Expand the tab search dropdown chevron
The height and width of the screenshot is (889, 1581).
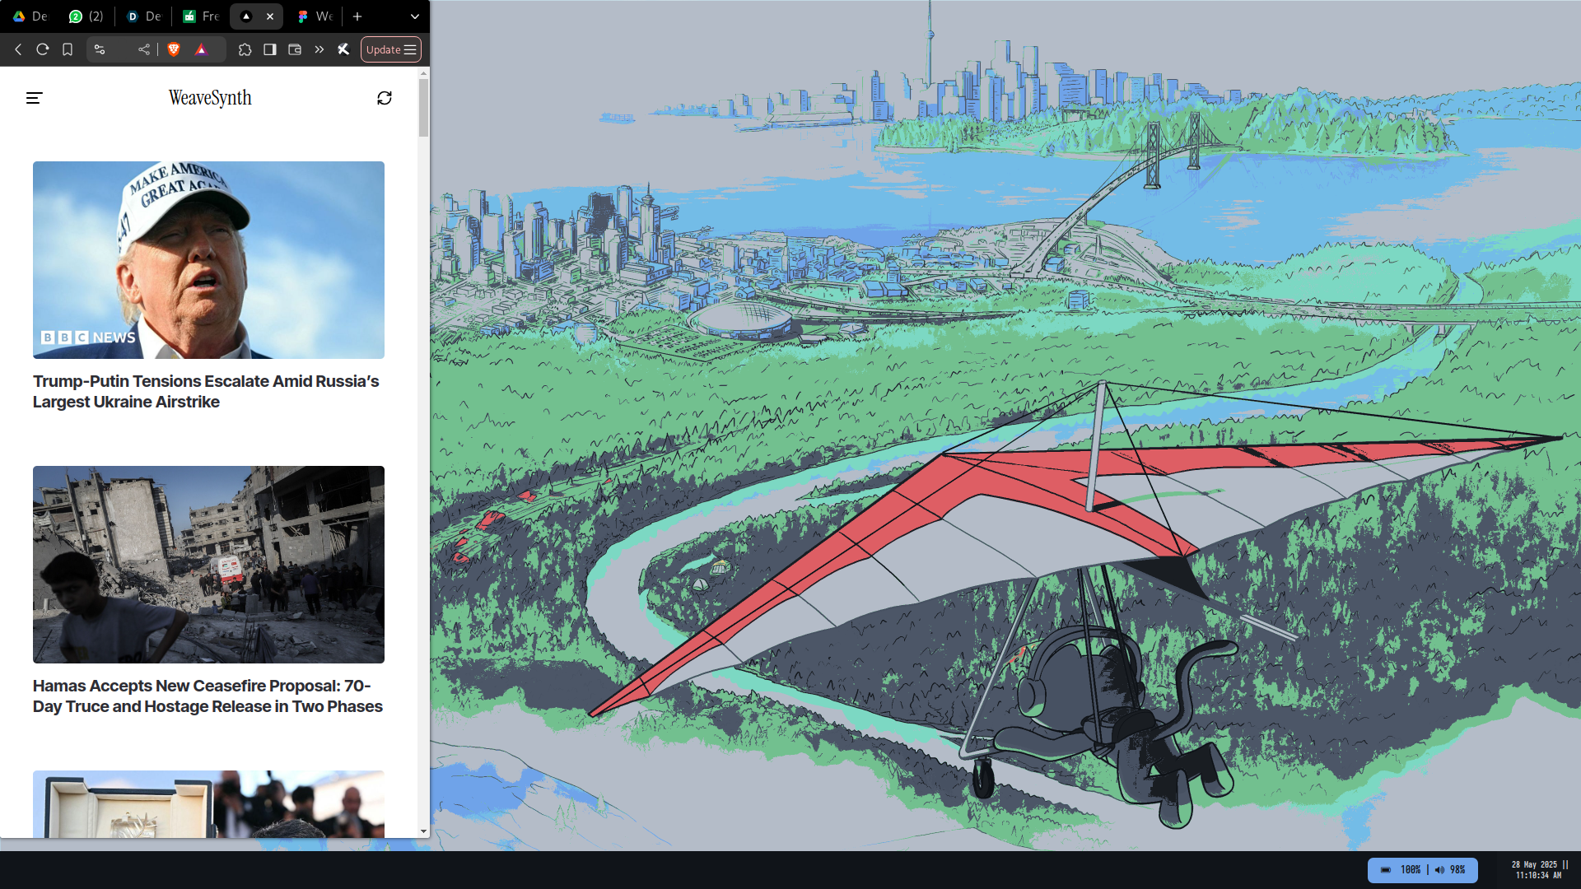point(414,16)
